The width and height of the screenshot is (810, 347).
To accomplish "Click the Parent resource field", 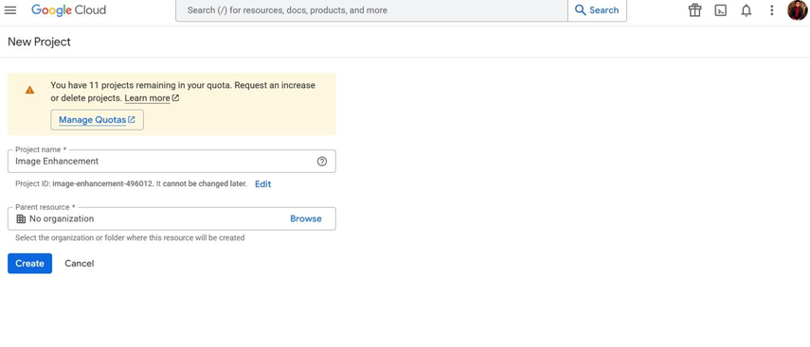I will 171,218.
